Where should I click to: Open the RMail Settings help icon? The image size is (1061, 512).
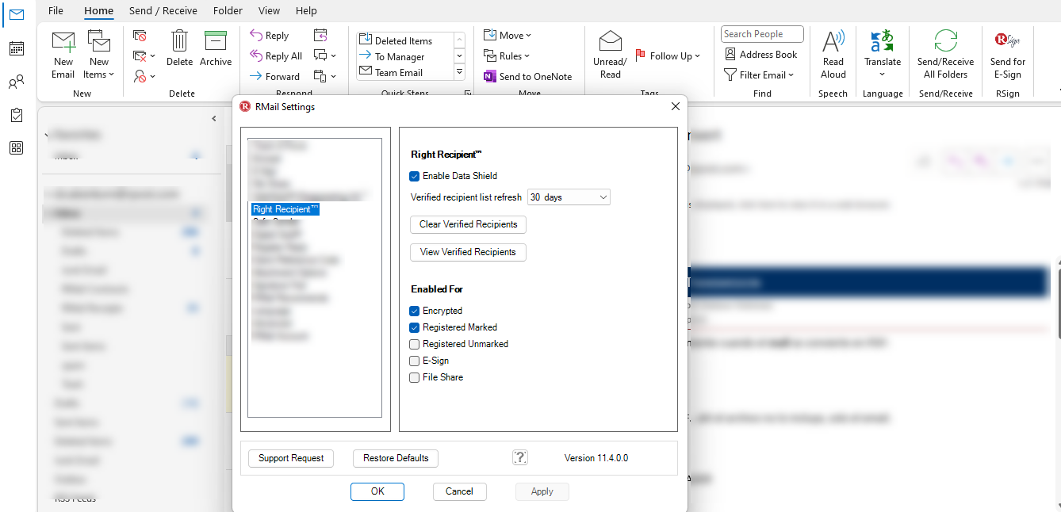point(520,457)
